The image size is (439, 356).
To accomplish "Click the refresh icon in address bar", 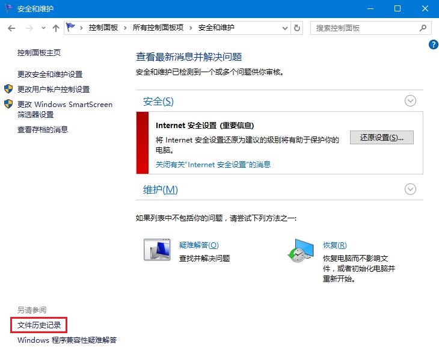I will pos(296,28).
